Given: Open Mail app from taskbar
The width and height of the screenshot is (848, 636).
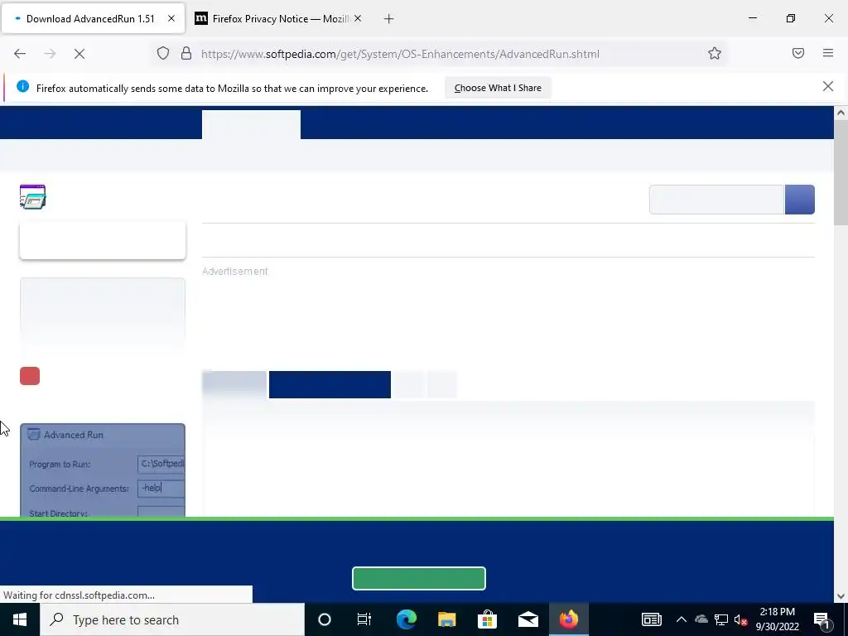Looking at the screenshot, I should click(x=528, y=619).
